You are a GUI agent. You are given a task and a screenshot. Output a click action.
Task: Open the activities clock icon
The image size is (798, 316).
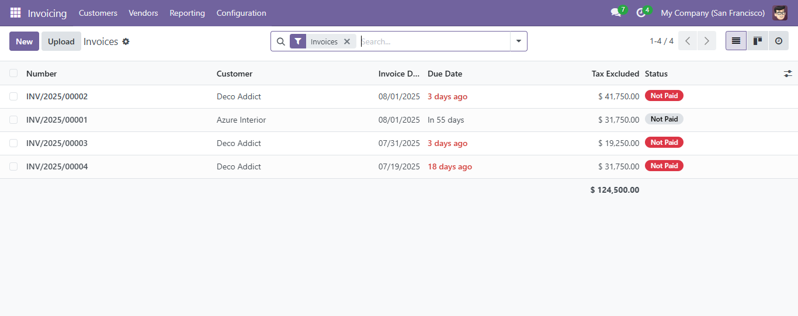[641, 13]
